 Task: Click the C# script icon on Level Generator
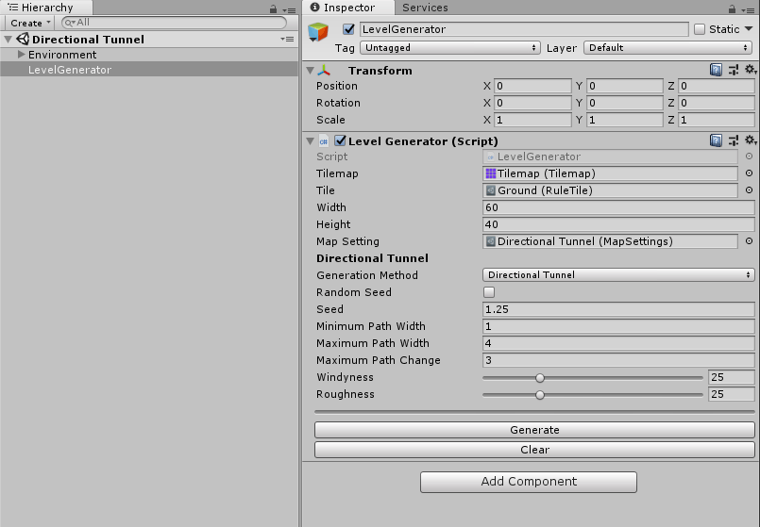(323, 141)
